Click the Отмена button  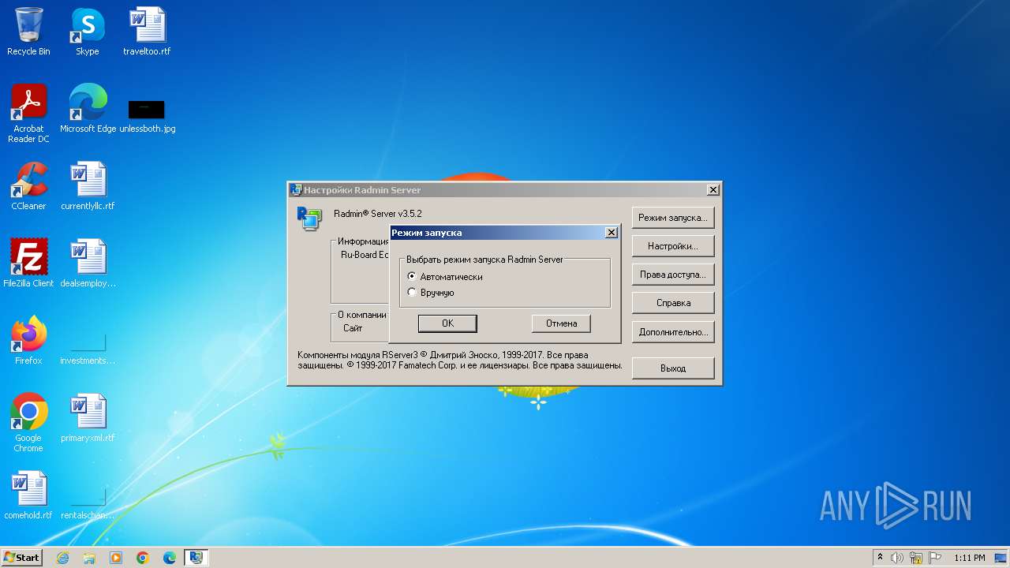[561, 323]
